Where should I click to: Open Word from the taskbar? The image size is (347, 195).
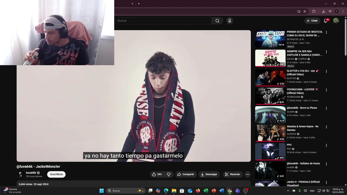click(221, 191)
